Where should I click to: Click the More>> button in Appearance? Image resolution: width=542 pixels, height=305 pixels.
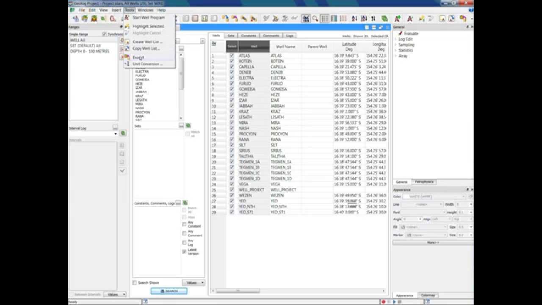[x=433, y=243]
